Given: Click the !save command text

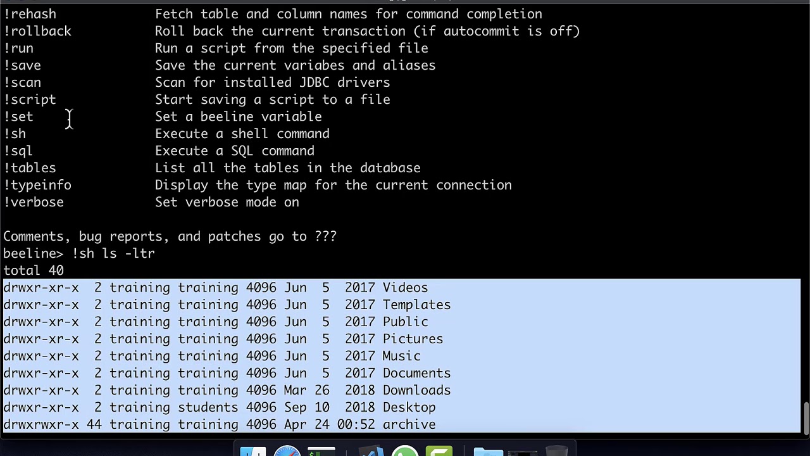Looking at the screenshot, I should click(22, 65).
